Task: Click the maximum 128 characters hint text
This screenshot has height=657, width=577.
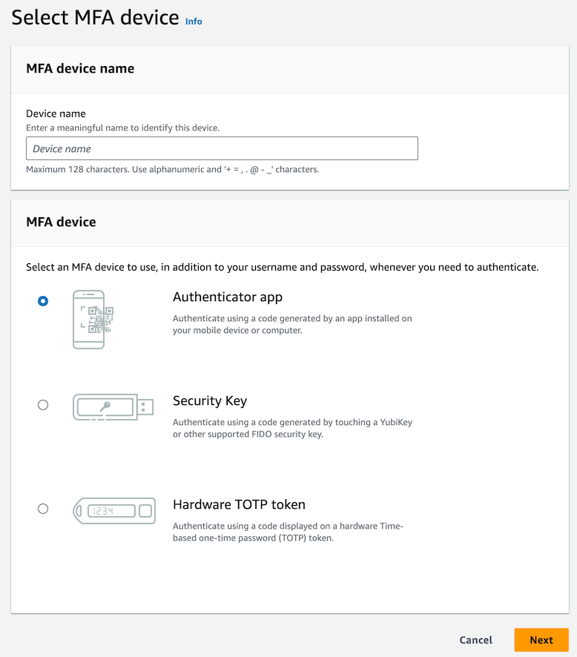Action: (x=172, y=170)
